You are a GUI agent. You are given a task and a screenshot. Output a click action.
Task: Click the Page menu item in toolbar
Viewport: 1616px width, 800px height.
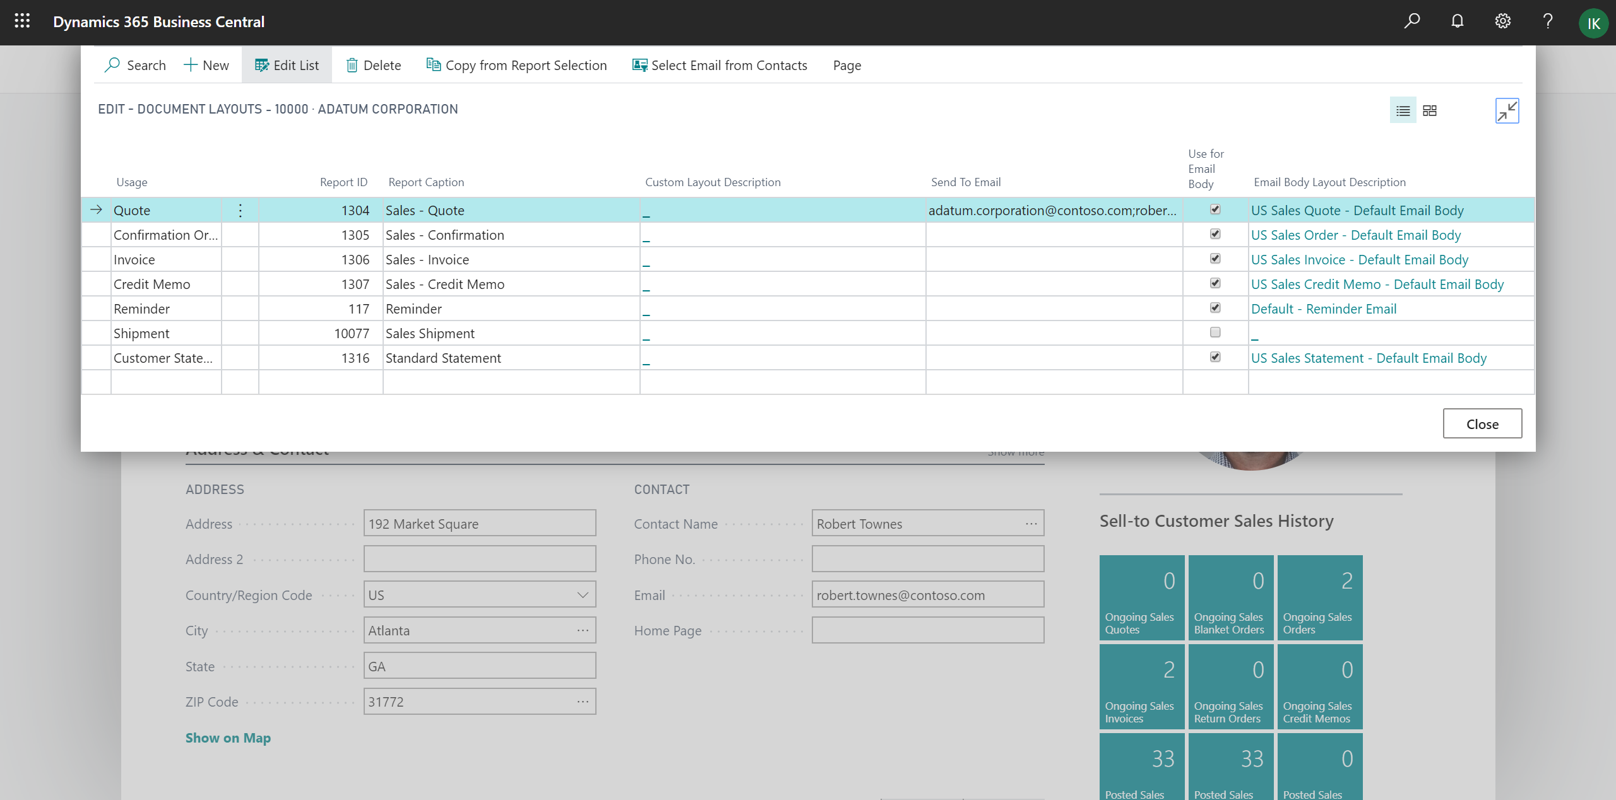click(x=847, y=65)
